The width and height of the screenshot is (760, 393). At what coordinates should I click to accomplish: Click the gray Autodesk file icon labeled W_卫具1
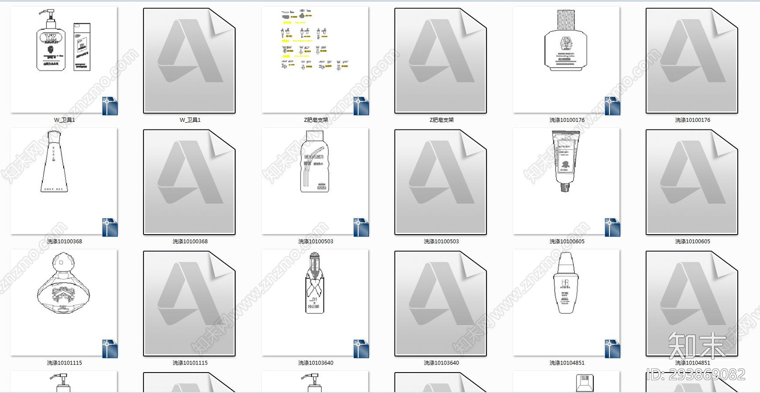point(190,61)
